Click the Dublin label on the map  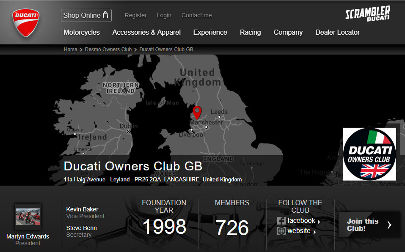(129, 126)
